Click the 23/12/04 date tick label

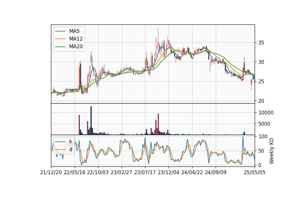(169, 172)
